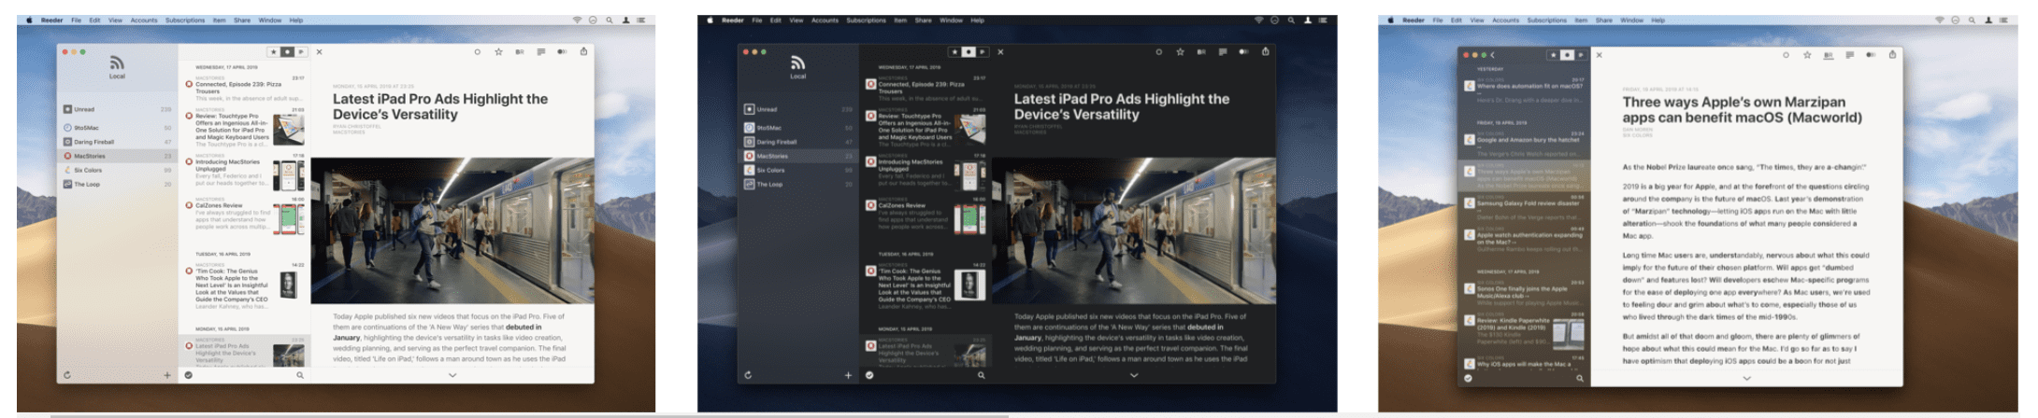Click the bottom chevron in the right window article
Image resolution: width=2038 pixels, height=418 pixels.
click(x=1746, y=378)
